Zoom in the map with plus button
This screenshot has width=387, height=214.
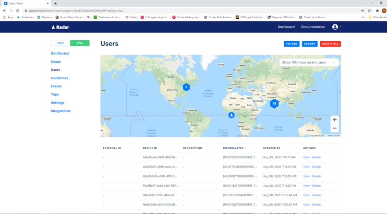pyautogui.click(x=335, y=120)
